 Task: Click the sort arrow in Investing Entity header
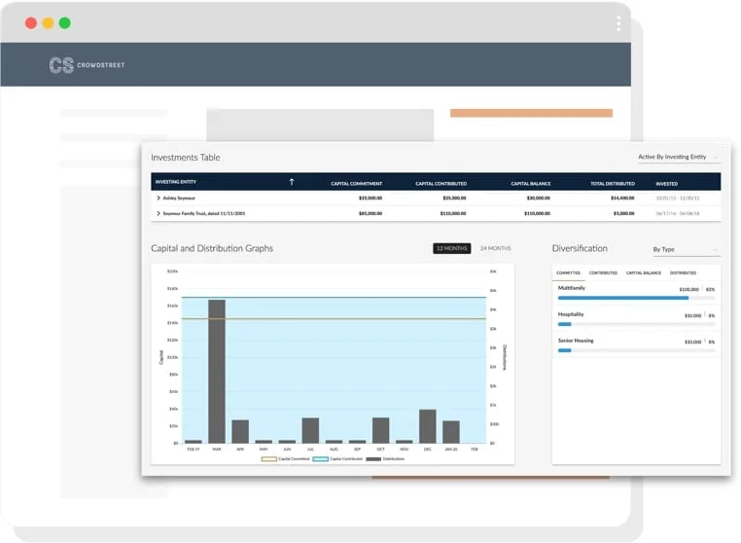tap(291, 182)
